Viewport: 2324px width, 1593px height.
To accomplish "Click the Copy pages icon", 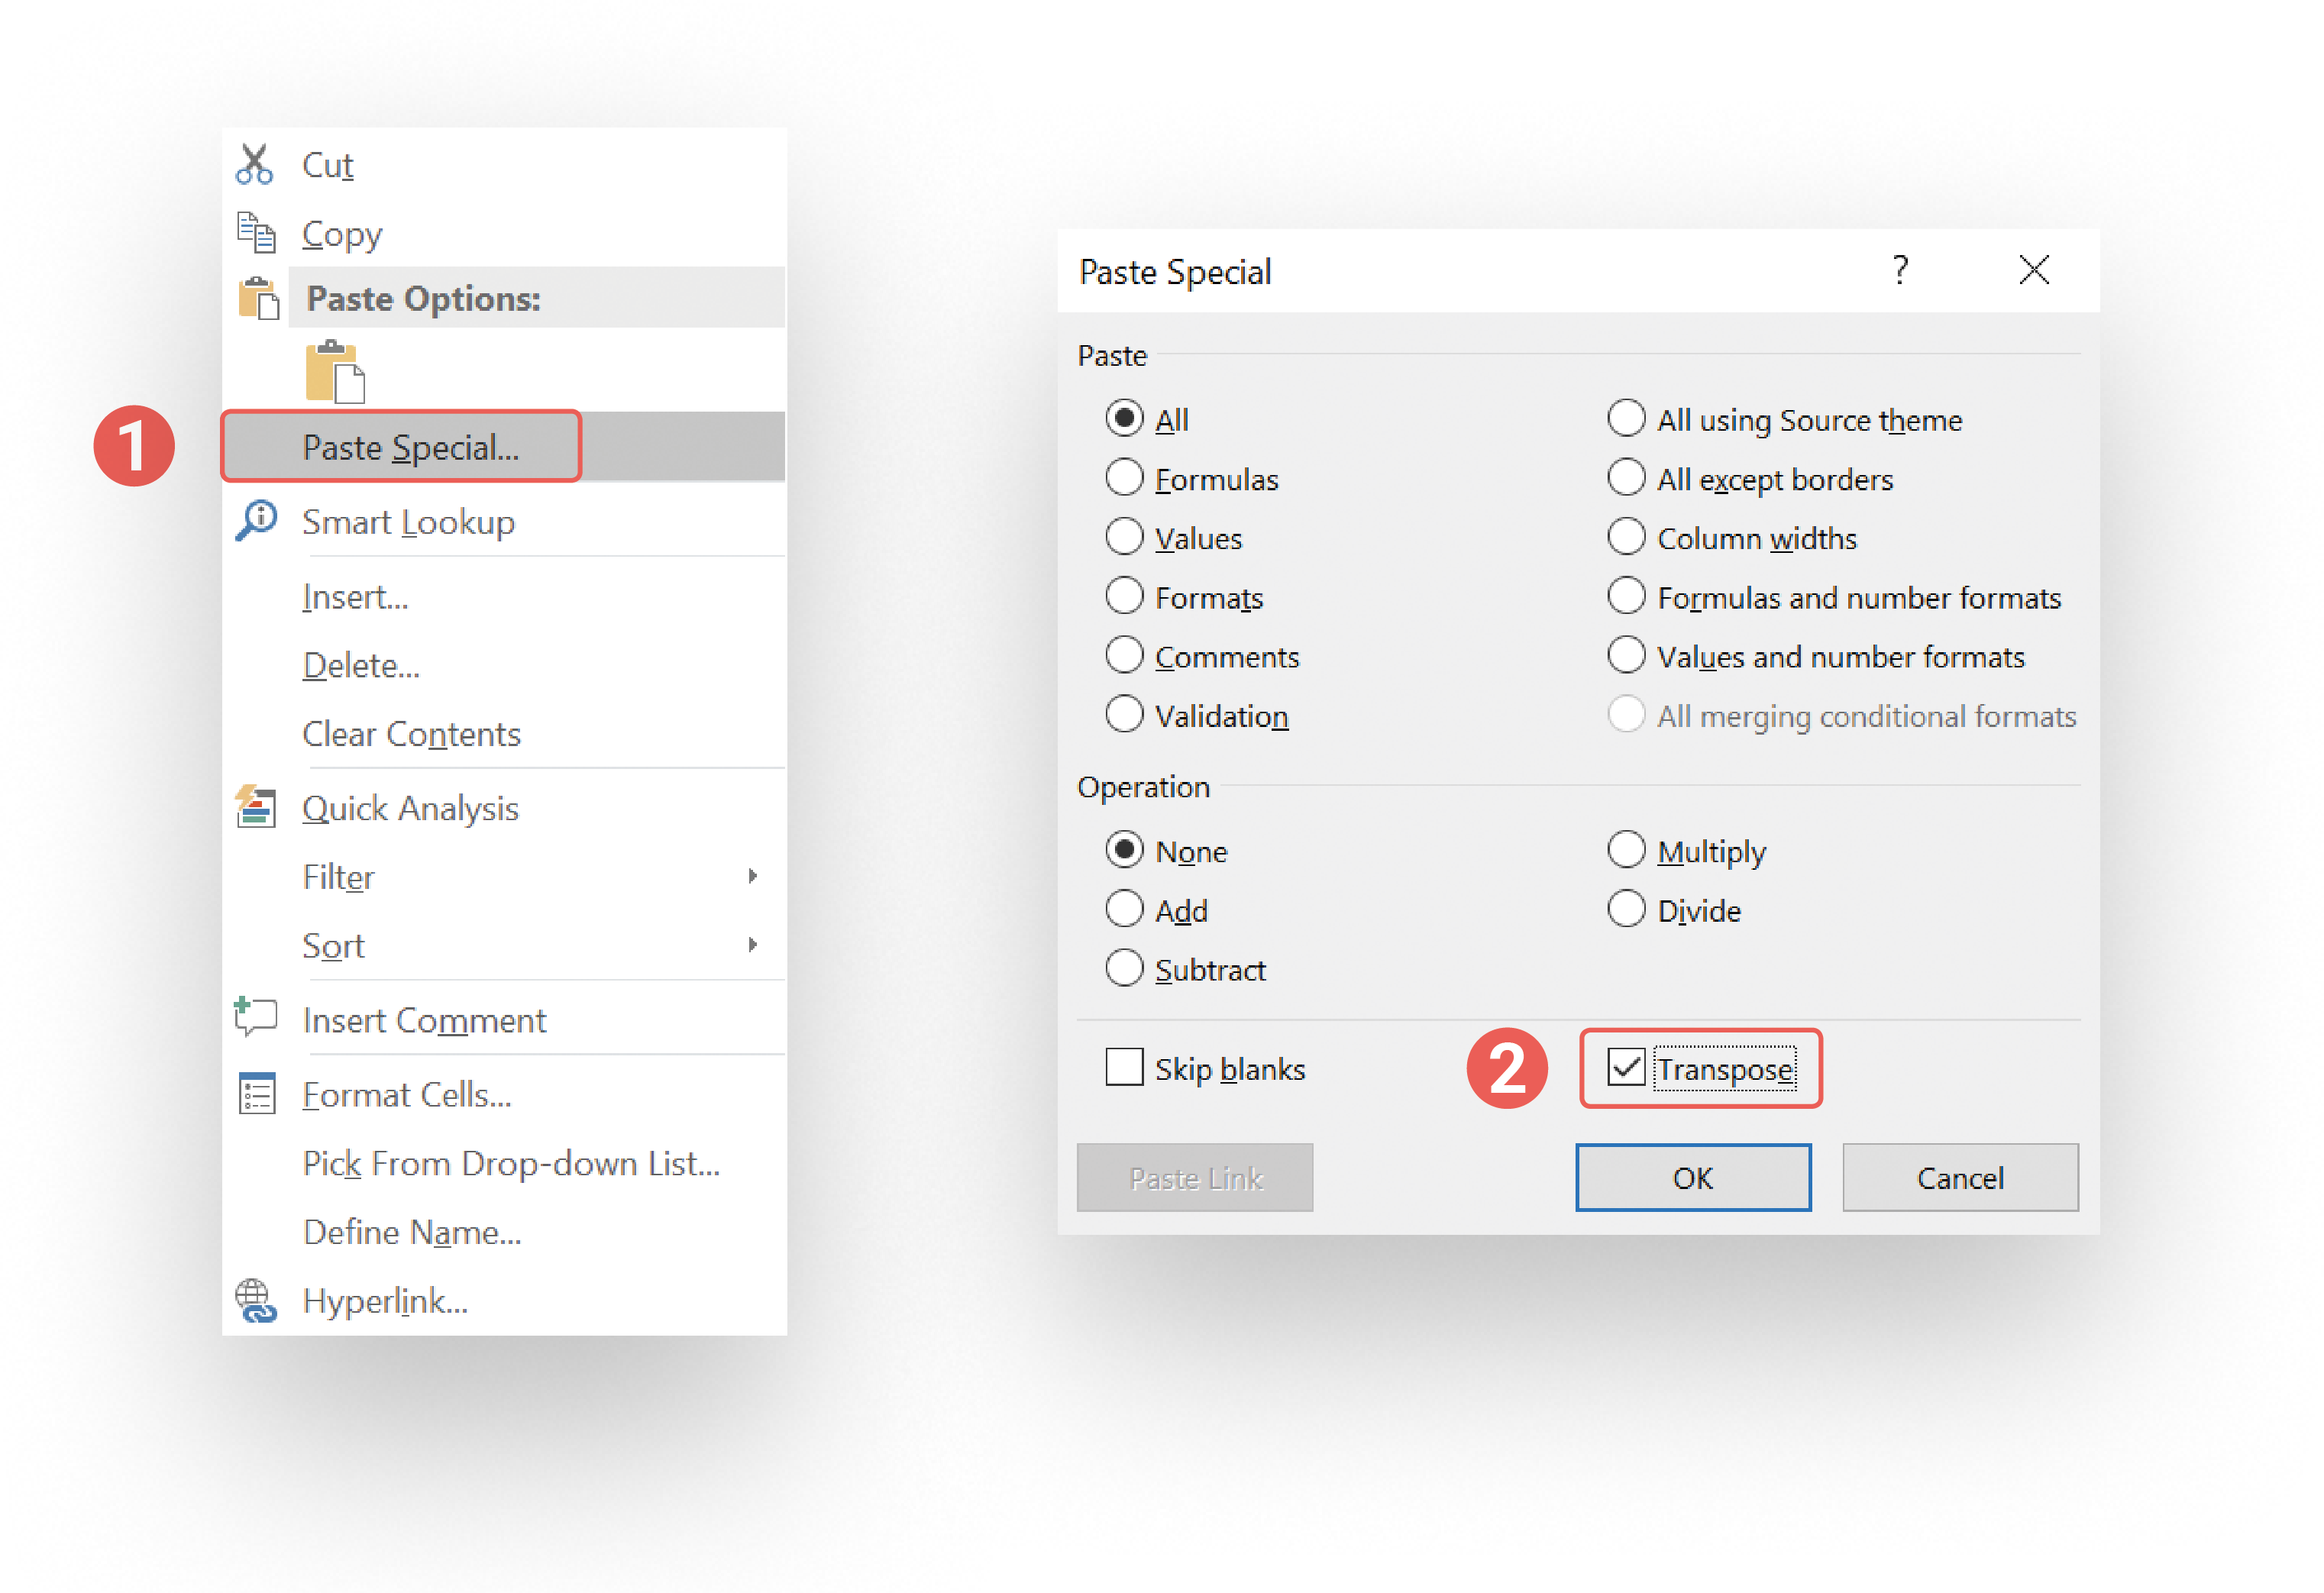I will tap(256, 233).
